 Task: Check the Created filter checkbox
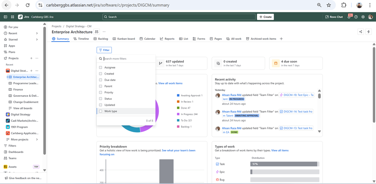[100, 74]
